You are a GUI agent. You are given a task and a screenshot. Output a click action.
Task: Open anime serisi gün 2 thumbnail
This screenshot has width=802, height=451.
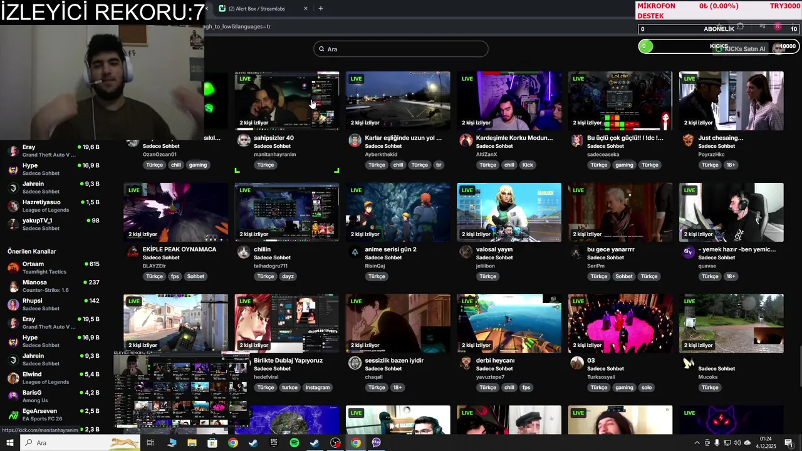pyautogui.click(x=398, y=212)
